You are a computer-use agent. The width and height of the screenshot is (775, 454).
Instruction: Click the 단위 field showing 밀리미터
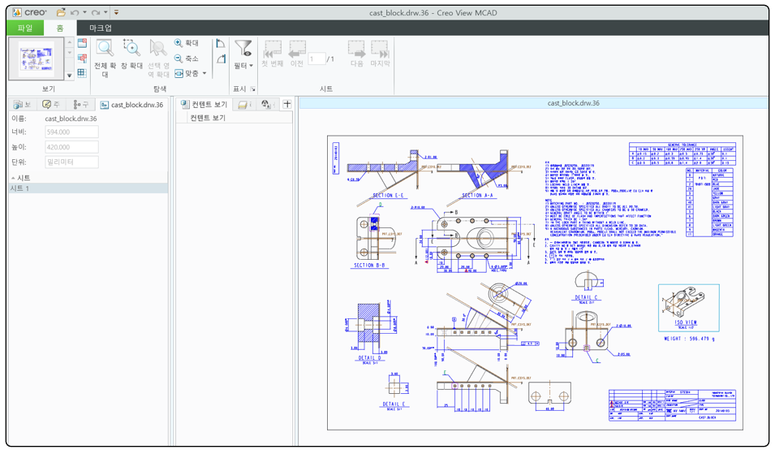pos(71,162)
